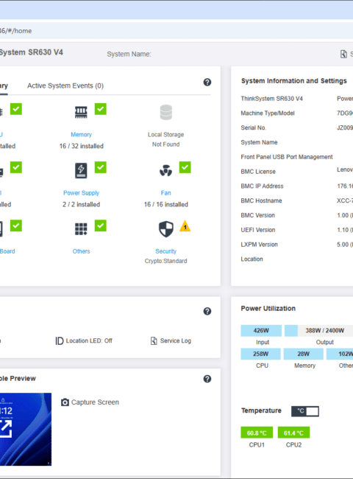Open the Fan status link
353x479 pixels.
165,193
